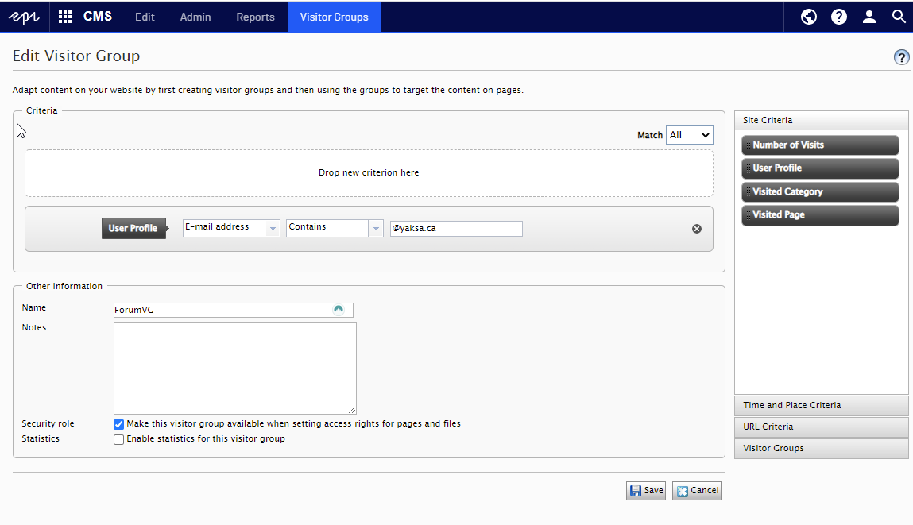This screenshot has height=525, width=913.
Task: Click the Episerver logo icon
Action: pos(24,17)
